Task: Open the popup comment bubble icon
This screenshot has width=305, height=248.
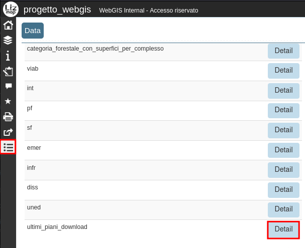Action: click(9, 86)
